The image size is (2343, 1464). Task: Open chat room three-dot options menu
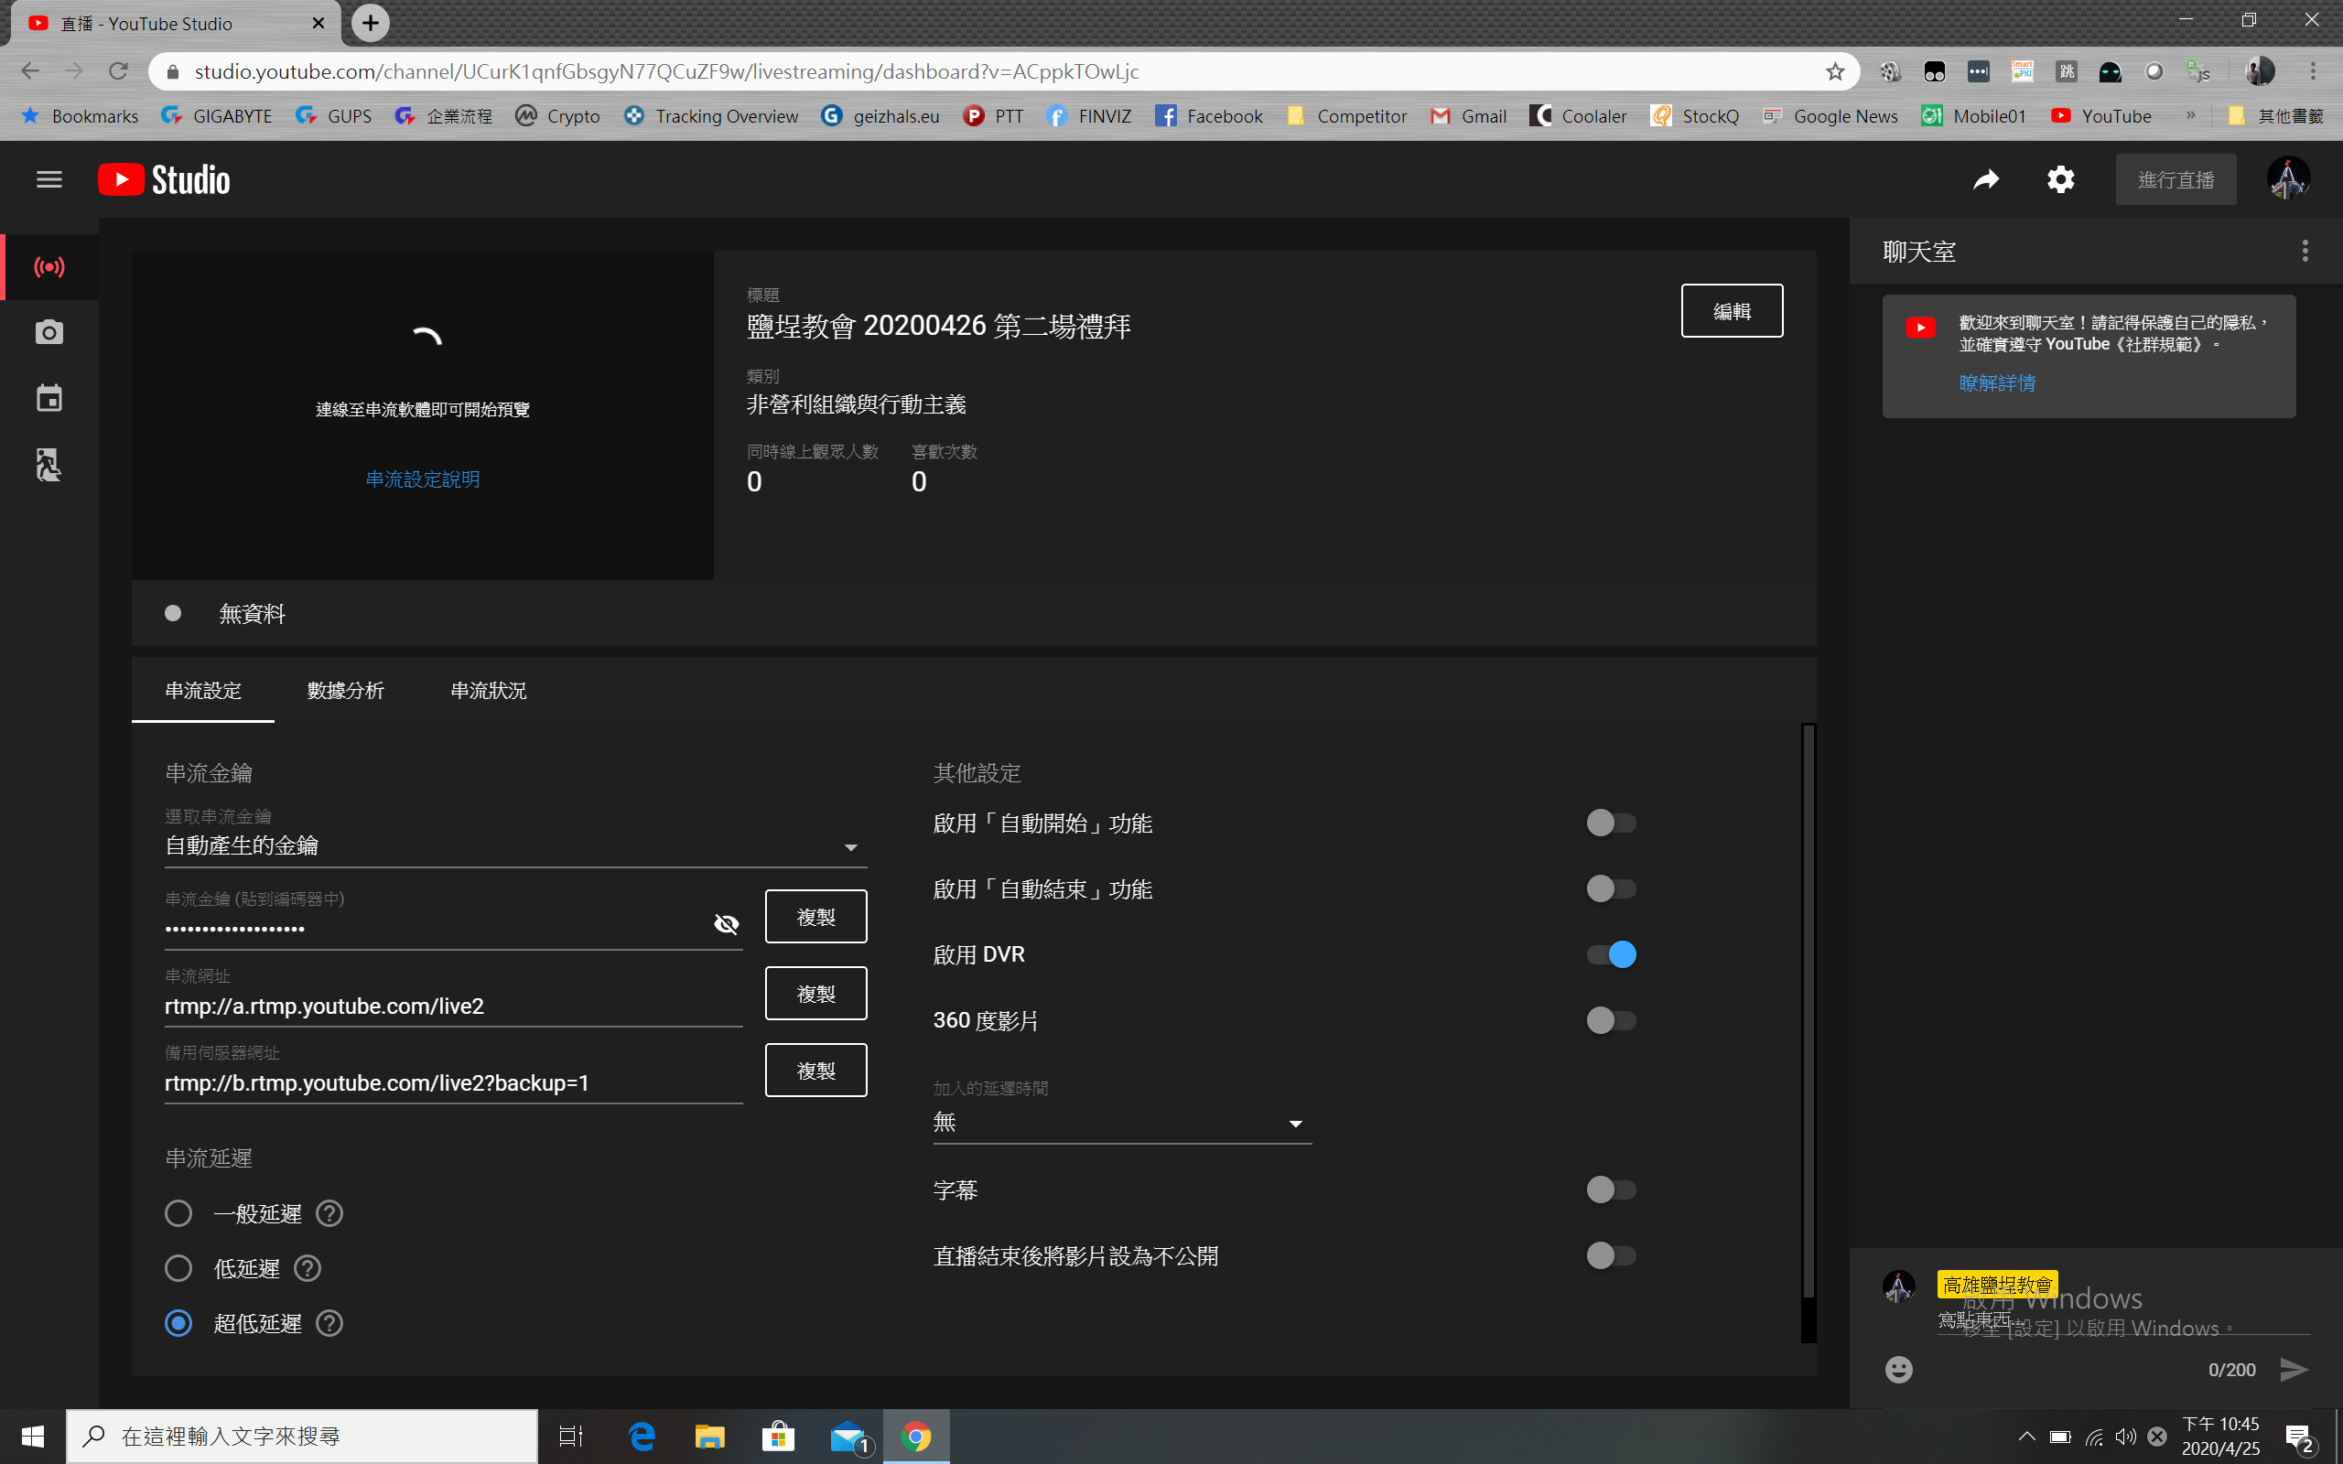[x=2305, y=252]
